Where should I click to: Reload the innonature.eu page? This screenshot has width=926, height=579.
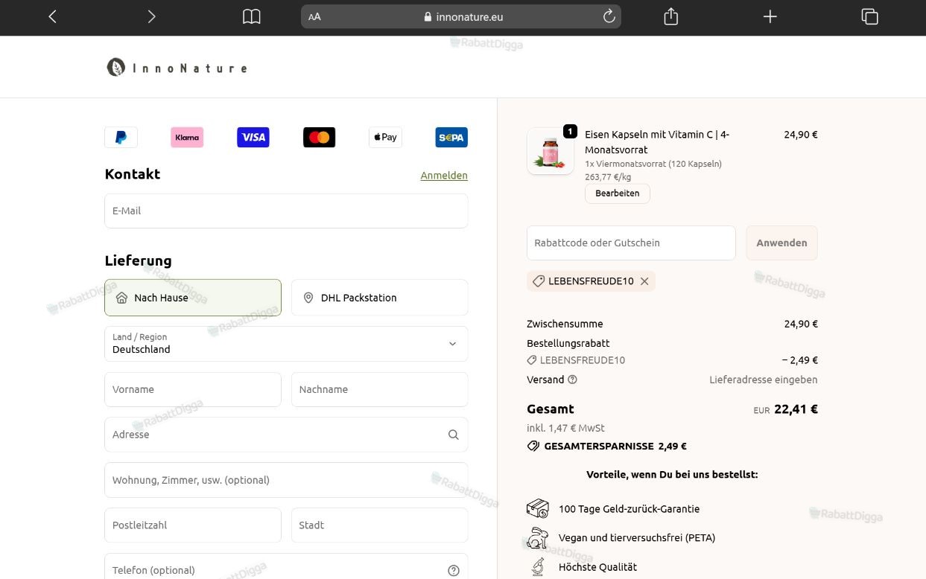(x=609, y=16)
